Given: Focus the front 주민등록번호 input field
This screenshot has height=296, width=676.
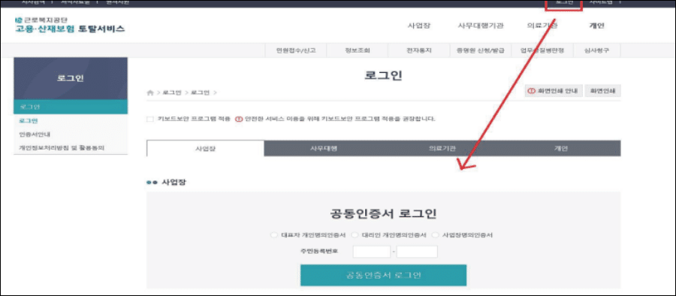Looking at the screenshot, I should (x=372, y=252).
